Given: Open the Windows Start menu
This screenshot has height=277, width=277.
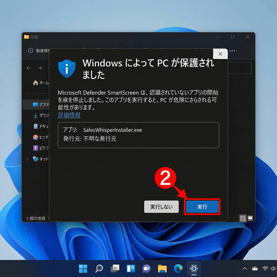Looking at the screenshot, I should (83, 268).
